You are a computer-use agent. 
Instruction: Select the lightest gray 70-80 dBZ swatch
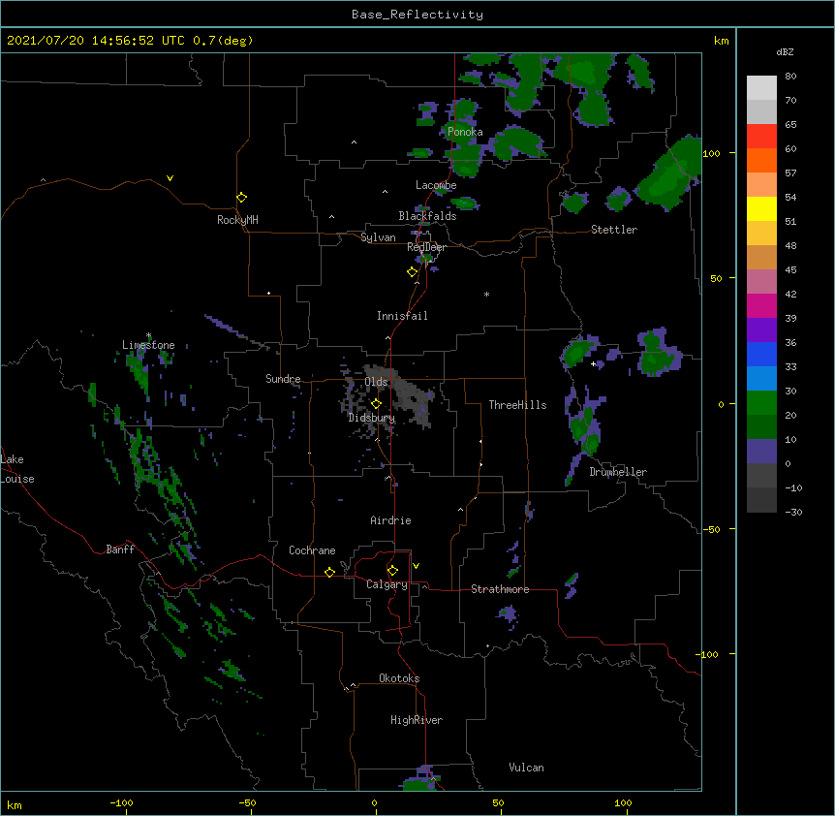761,88
